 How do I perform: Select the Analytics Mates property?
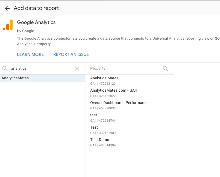pos(129,81)
